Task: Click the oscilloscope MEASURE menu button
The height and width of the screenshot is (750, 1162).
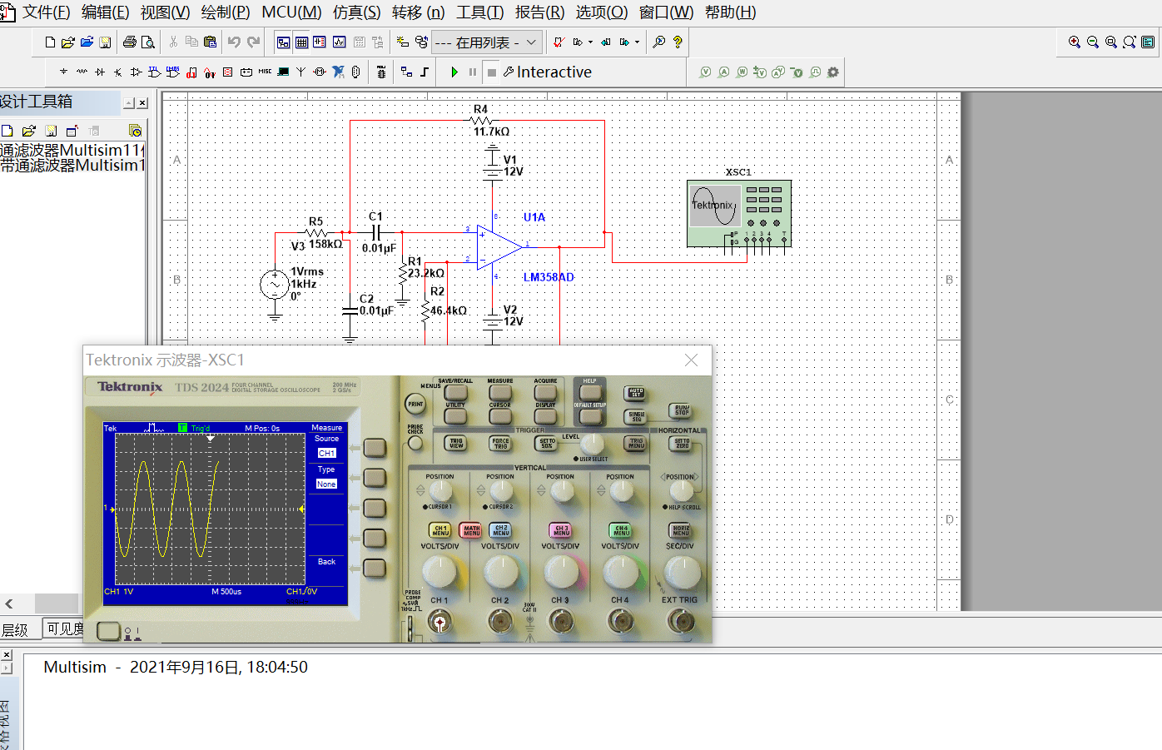Action: pyautogui.click(x=500, y=391)
